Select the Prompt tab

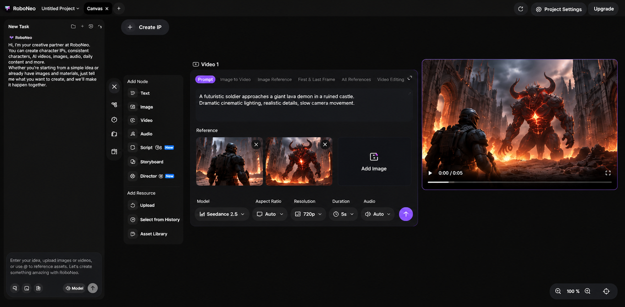tap(205, 79)
